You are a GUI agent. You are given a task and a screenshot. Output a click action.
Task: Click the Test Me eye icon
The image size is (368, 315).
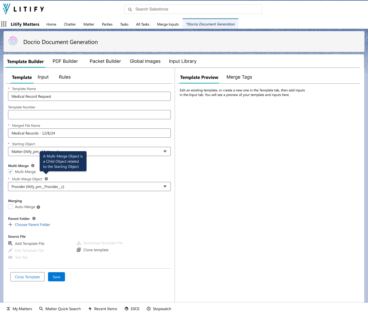pos(10,257)
